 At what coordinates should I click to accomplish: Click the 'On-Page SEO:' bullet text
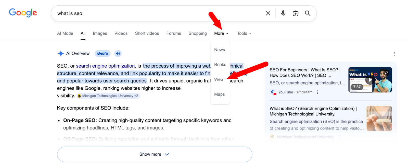pos(80,120)
